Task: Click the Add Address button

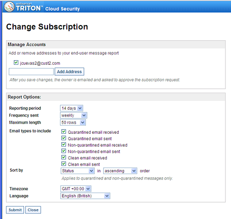Action: pyautogui.click(x=69, y=72)
